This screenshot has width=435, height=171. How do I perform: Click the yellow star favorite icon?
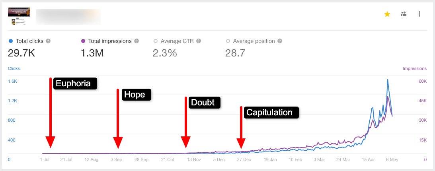point(387,14)
